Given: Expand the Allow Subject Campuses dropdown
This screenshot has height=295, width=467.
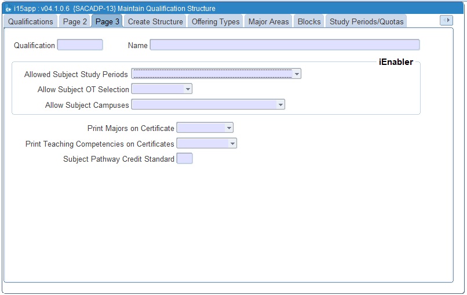Looking at the screenshot, I should (x=280, y=105).
